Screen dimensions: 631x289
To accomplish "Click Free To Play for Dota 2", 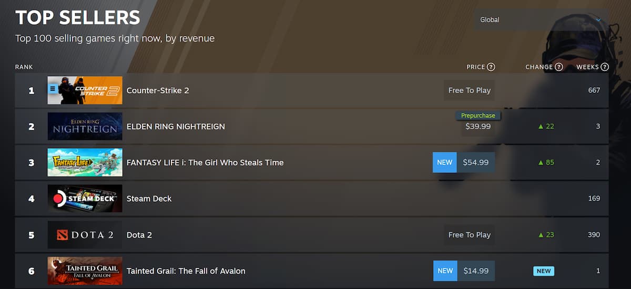I will tap(469, 235).
